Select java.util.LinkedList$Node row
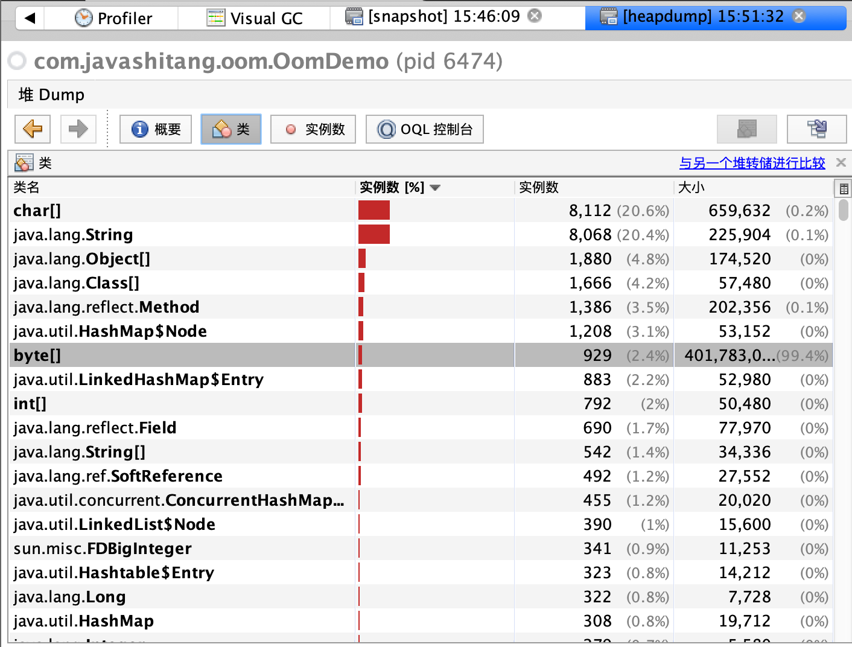Screen dimensions: 852x647 421,524
